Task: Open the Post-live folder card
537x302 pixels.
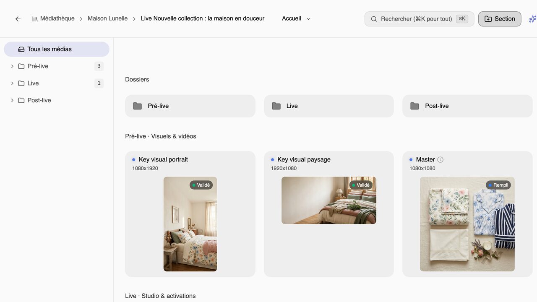Action: [x=467, y=106]
